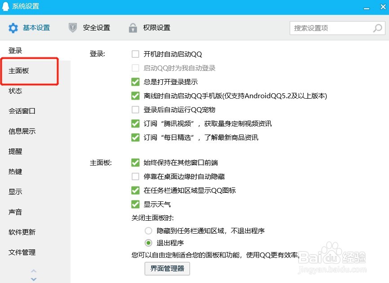
Task: Enable 登录后自动运行QQ宠物 checkbox
Action: [136, 109]
